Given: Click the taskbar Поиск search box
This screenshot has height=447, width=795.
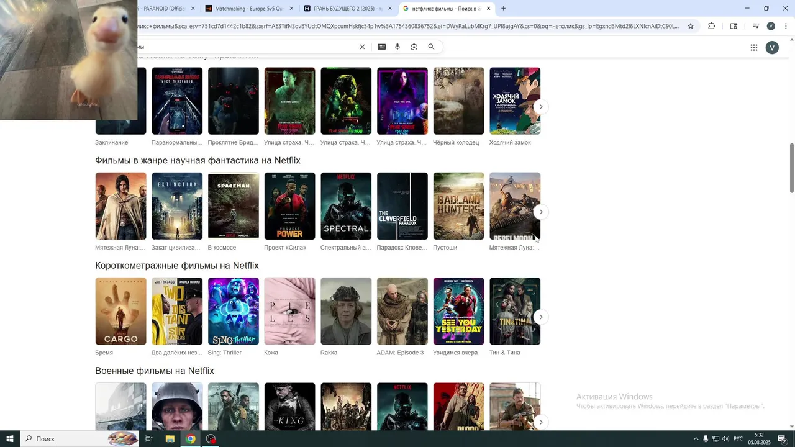Looking at the screenshot, I should 79,439.
